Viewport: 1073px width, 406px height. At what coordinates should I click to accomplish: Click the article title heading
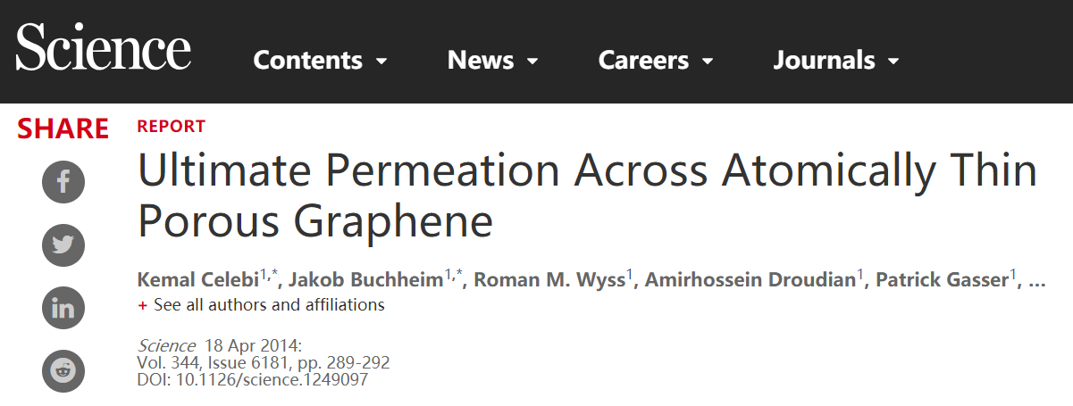tap(587, 195)
